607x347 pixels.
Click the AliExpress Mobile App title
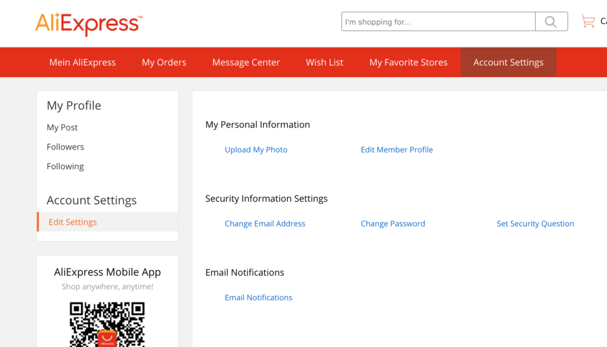pyautogui.click(x=107, y=272)
